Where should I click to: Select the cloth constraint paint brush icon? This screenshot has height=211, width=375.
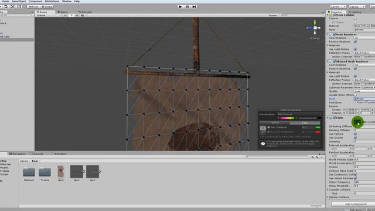(263, 128)
